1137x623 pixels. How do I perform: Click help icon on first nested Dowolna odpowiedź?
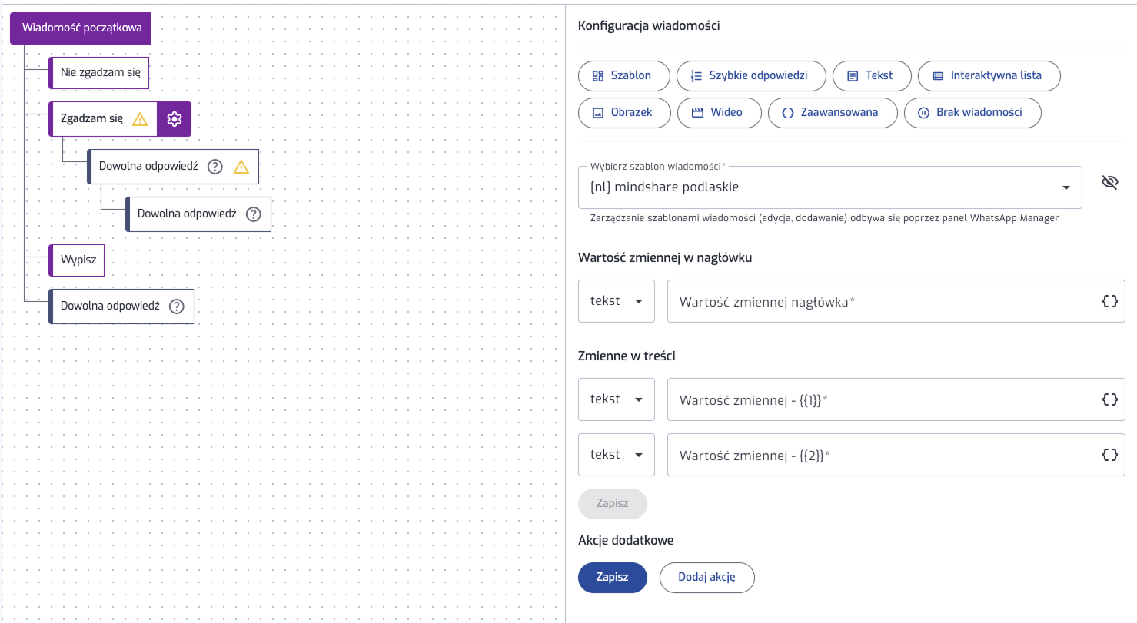click(x=215, y=167)
